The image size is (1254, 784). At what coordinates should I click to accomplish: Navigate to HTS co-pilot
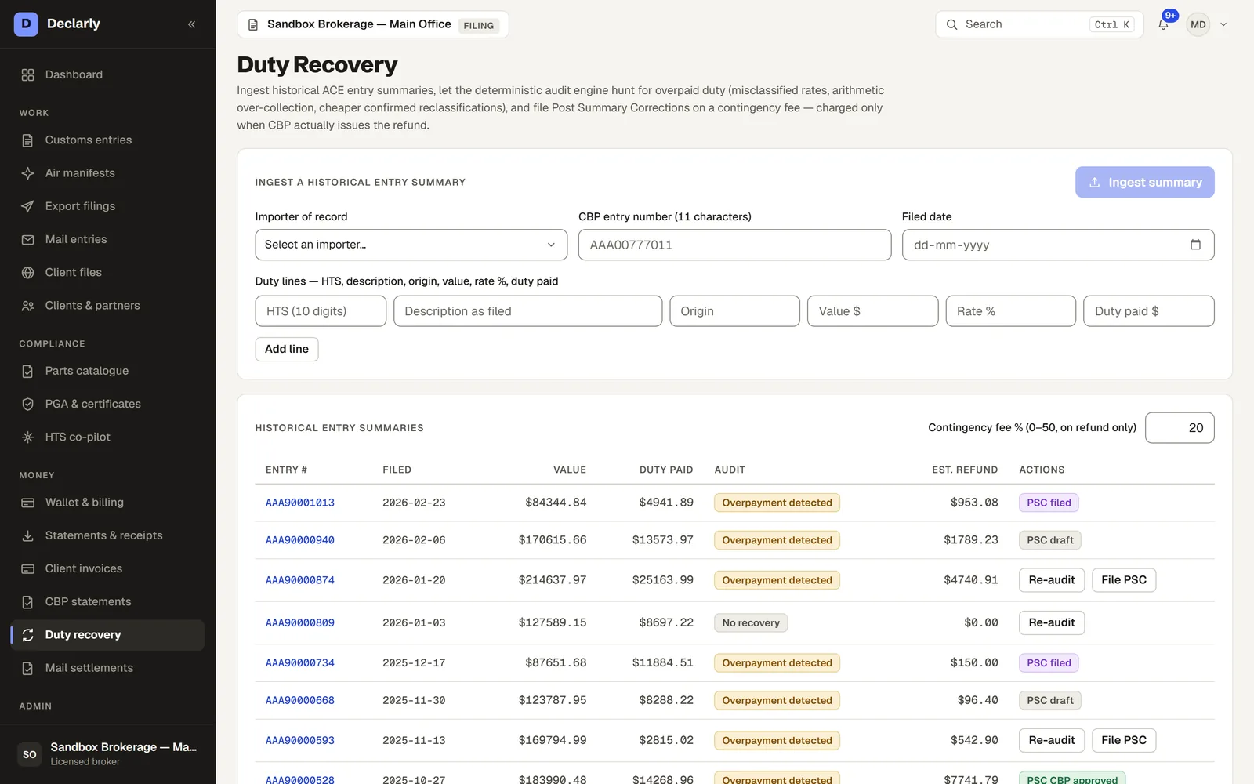107,437
